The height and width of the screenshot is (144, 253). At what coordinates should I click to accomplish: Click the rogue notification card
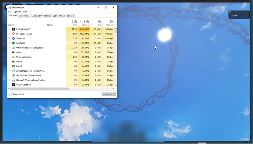tap(239, 15)
